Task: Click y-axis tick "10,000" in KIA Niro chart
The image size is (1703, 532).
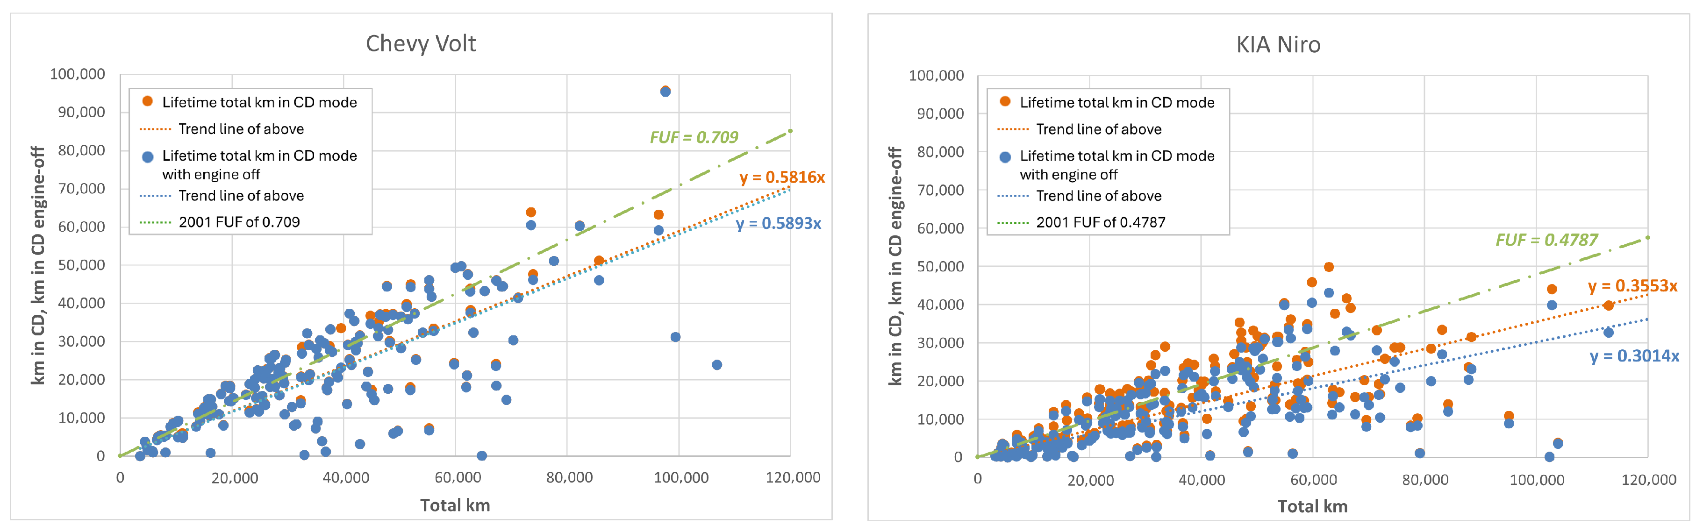Action: pos(940,419)
